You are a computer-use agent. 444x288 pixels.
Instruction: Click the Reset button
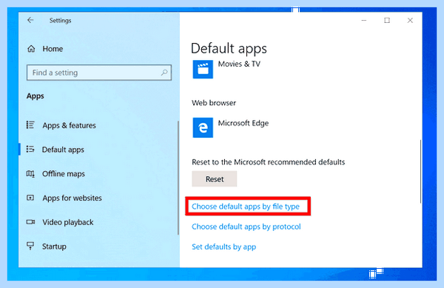click(x=215, y=179)
